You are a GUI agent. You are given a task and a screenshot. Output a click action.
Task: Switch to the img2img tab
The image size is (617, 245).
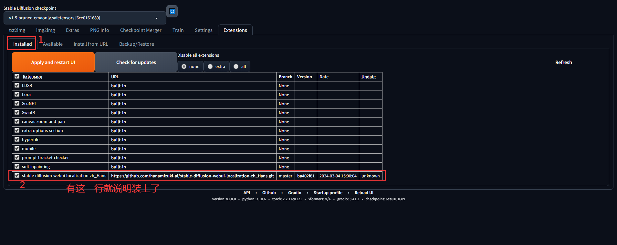(46, 30)
